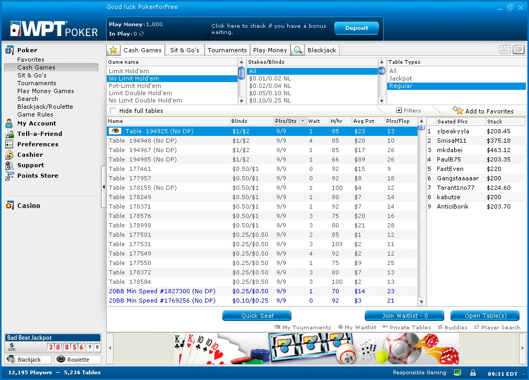Click the Player Search icon
The image size is (529, 380).
pos(476,327)
